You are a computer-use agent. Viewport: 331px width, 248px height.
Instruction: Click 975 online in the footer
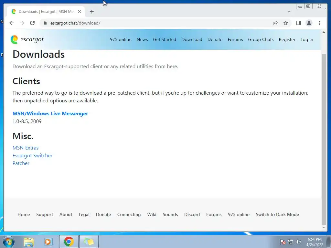tap(239, 214)
